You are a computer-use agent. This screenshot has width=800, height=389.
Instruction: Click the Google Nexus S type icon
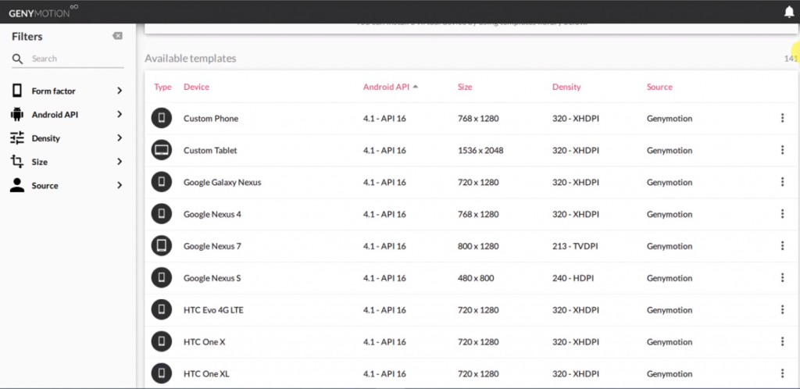pos(162,278)
